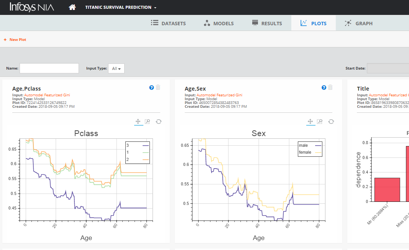Click the home icon in top bar

72,7
